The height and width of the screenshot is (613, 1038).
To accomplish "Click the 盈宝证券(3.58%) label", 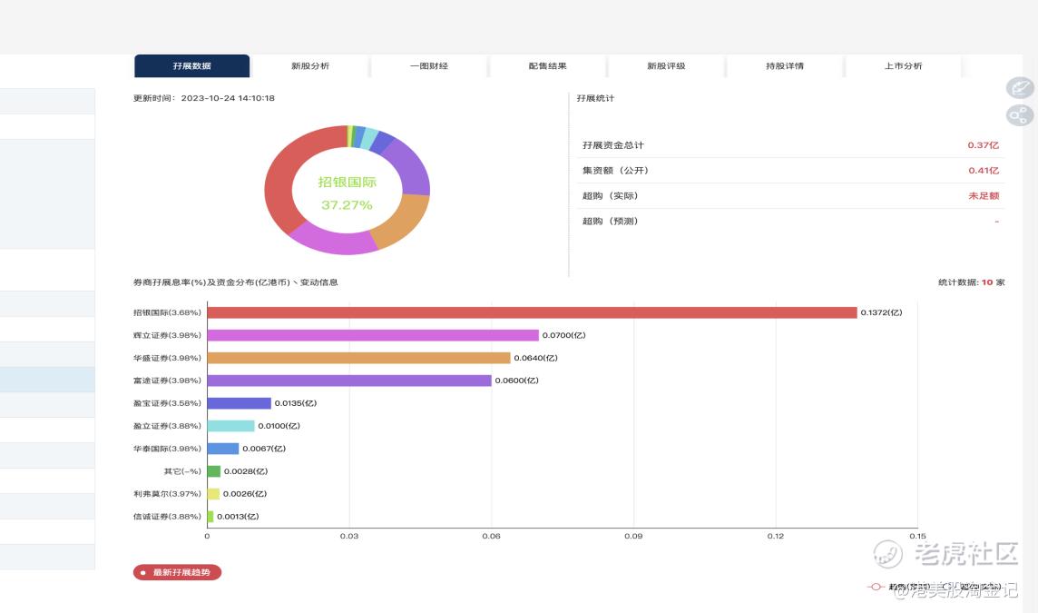I will 167,403.
